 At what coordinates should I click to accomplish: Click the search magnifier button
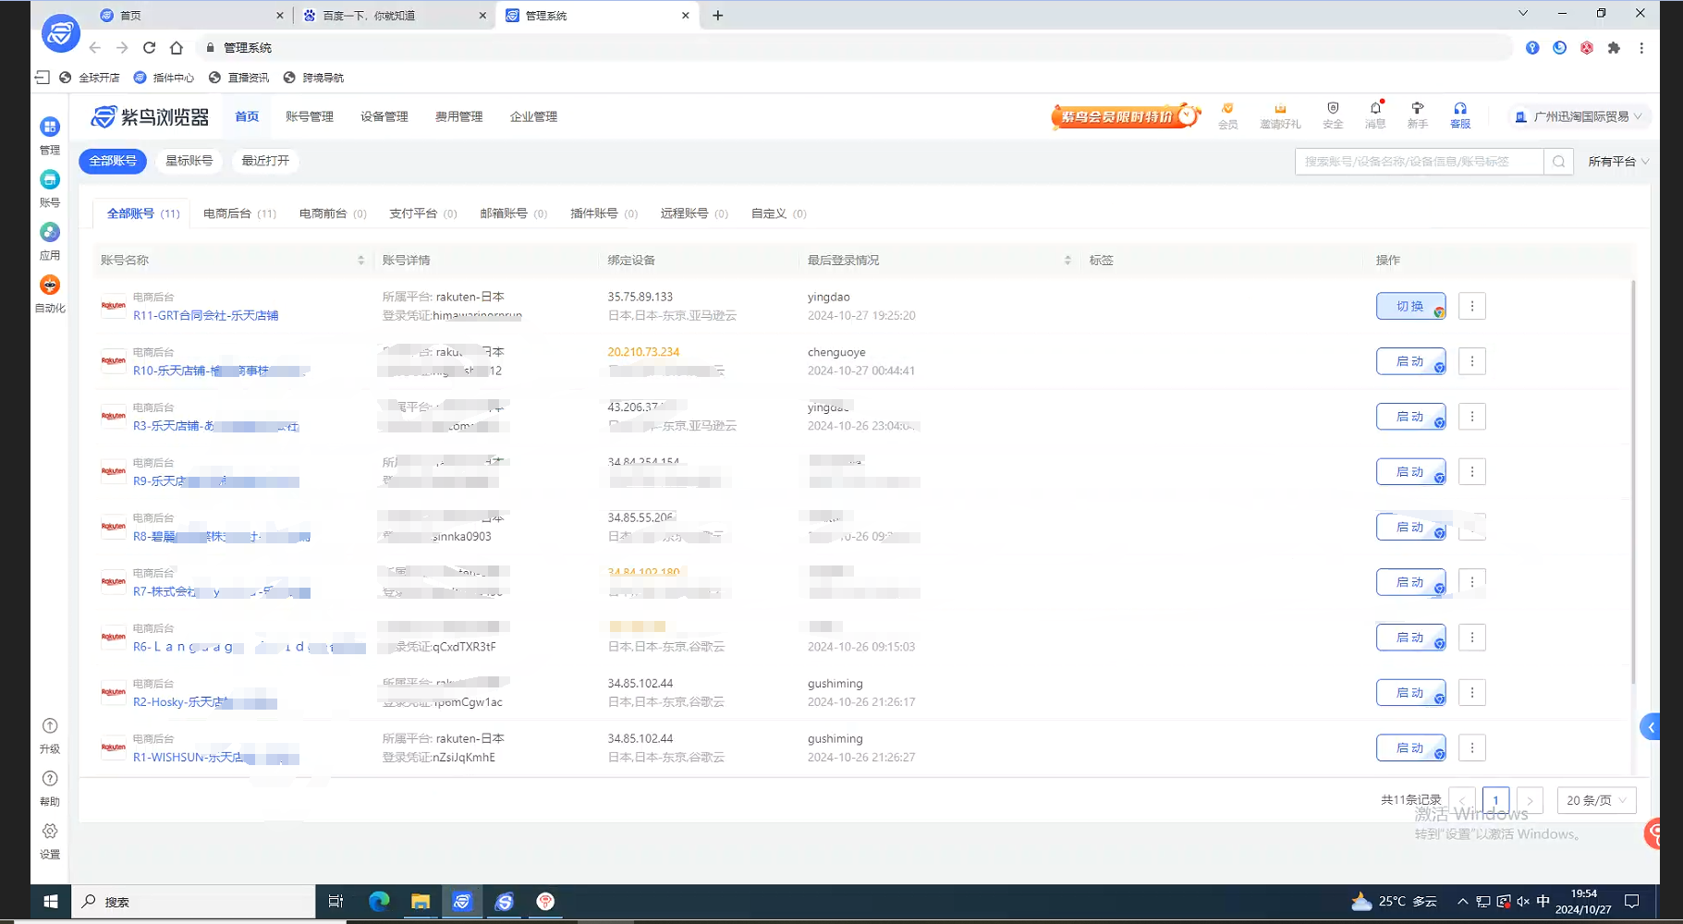tap(1558, 162)
